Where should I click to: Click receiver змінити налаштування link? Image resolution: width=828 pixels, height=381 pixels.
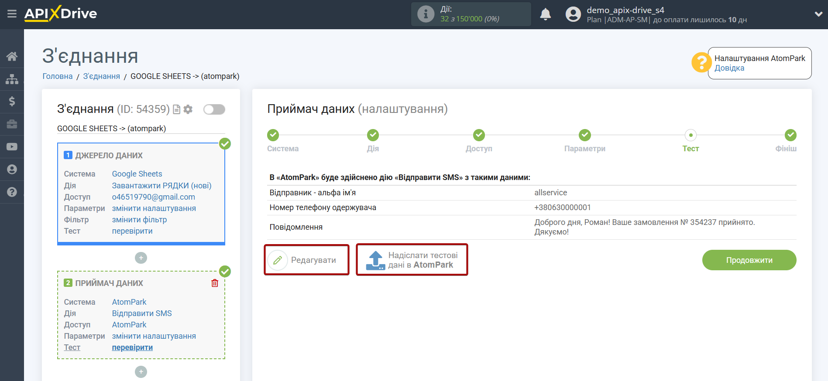[x=154, y=336]
